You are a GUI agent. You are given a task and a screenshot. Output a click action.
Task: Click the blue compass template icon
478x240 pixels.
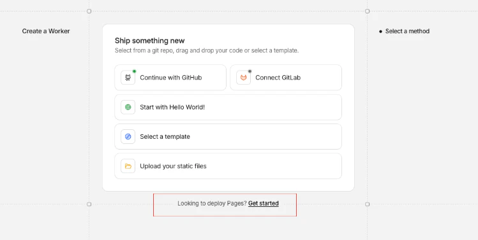(x=128, y=137)
